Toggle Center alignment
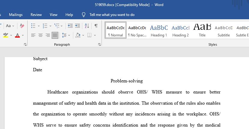 pos(41,35)
